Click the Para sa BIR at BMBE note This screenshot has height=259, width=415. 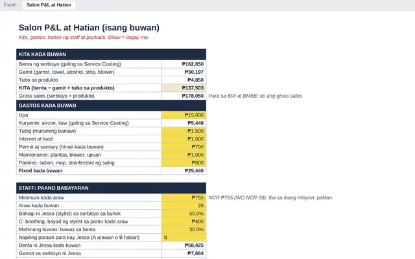pyautogui.click(x=255, y=96)
